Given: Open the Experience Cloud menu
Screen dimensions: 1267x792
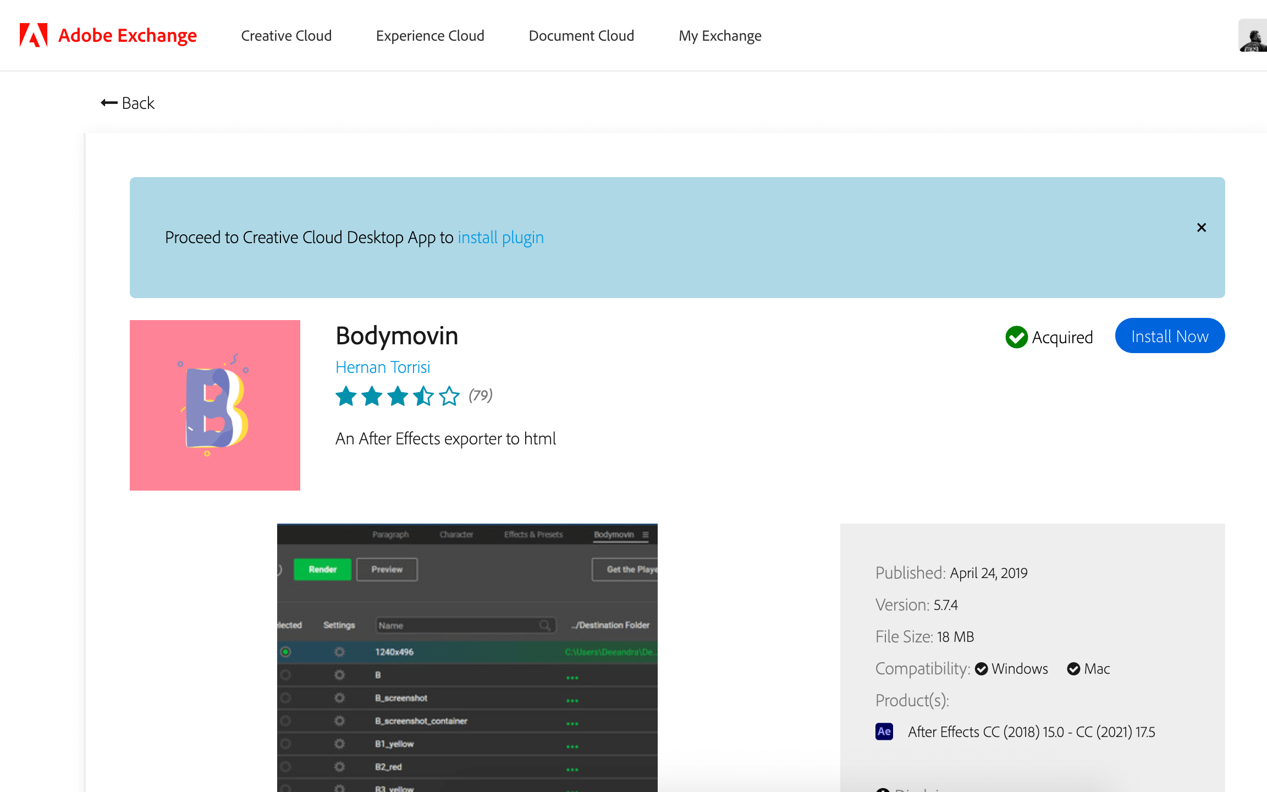Looking at the screenshot, I should point(430,36).
